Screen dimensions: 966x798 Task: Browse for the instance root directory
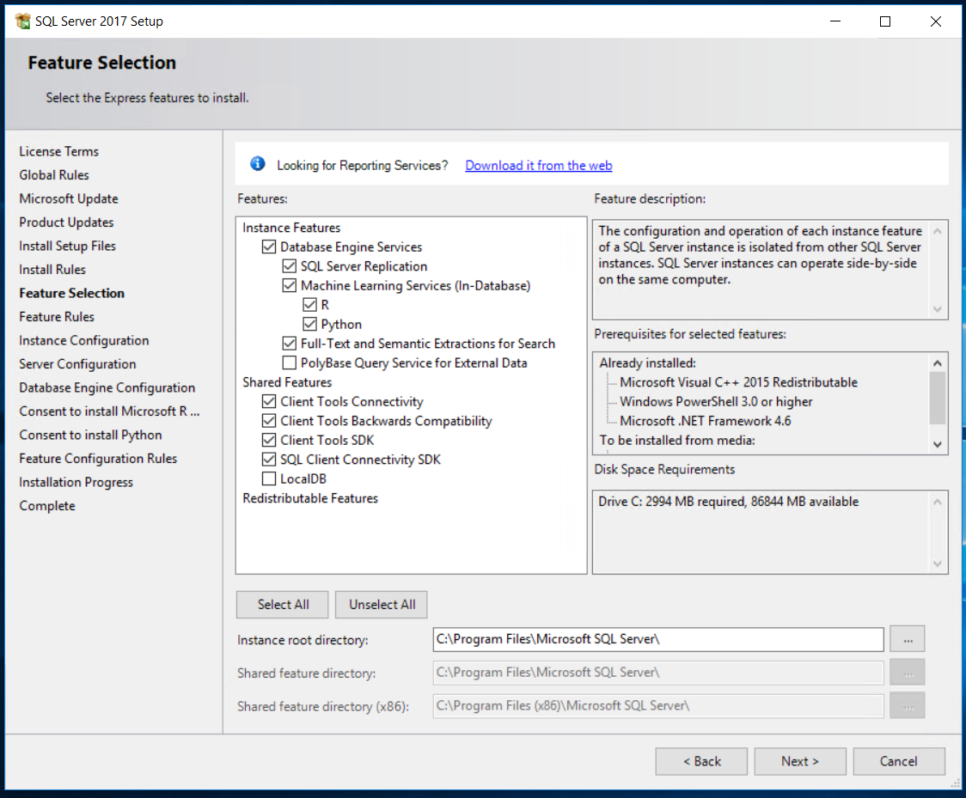[908, 639]
